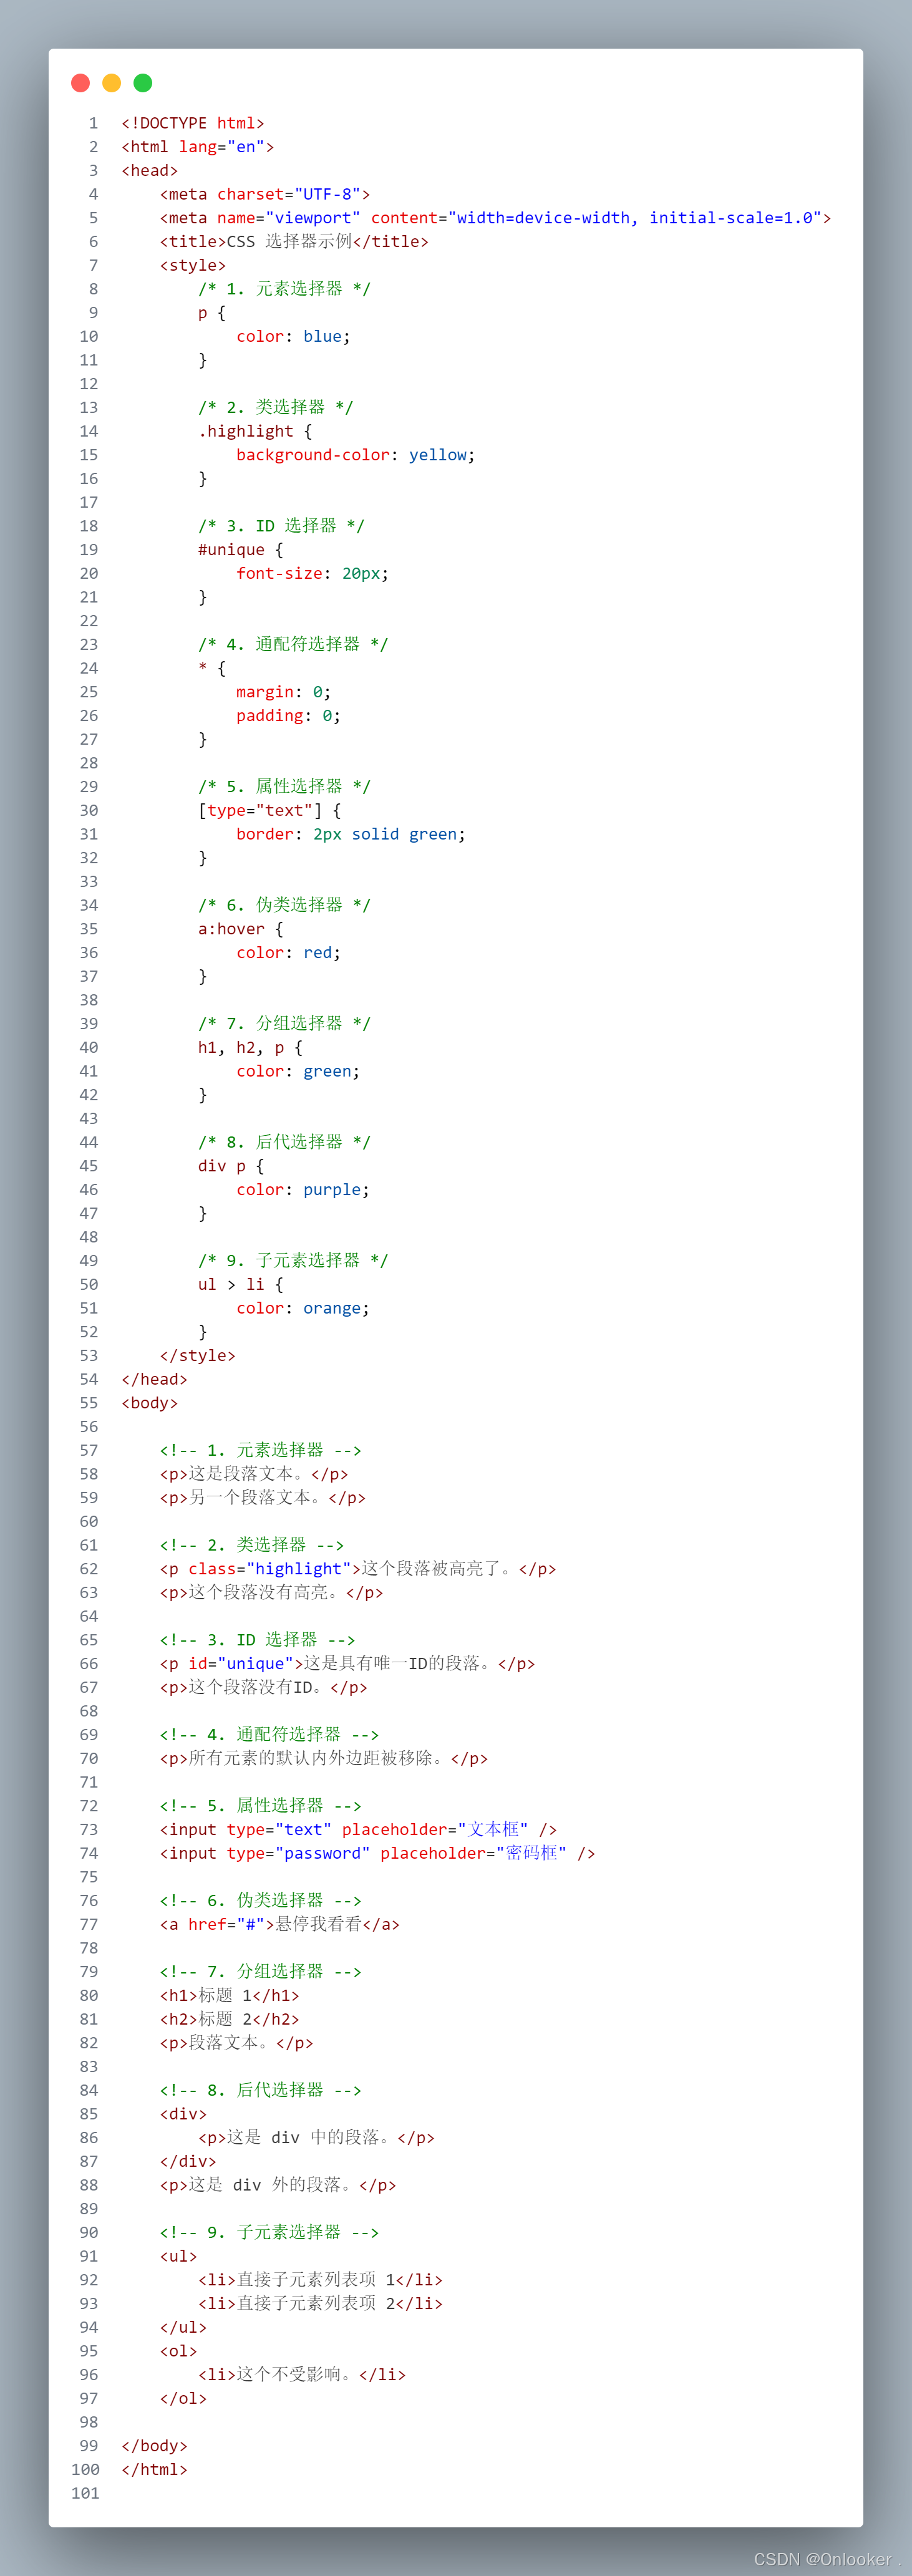Click comment '/* 8. 后代选择器 */'
Image resolution: width=912 pixels, height=2576 pixels.
(x=284, y=1142)
